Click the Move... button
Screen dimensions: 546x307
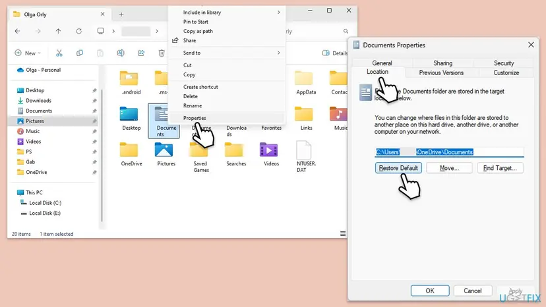[449, 168]
